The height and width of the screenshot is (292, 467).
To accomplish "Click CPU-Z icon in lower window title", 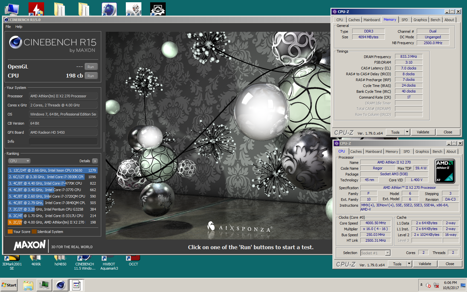I will coord(337,143).
